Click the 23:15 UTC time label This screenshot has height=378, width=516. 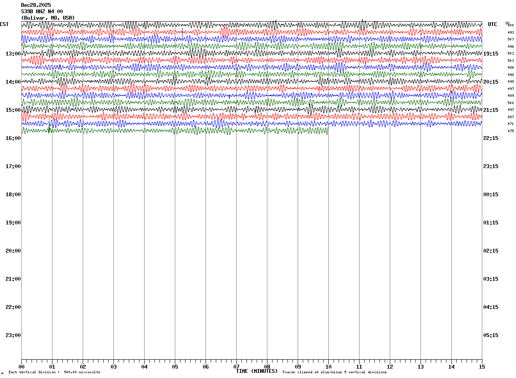pyautogui.click(x=491, y=166)
